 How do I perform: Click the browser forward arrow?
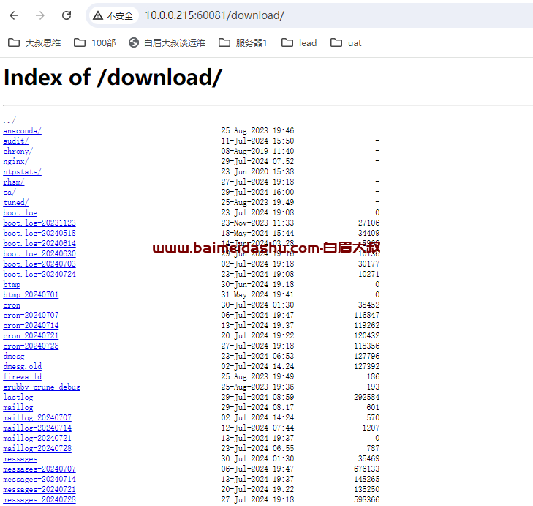(x=40, y=15)
